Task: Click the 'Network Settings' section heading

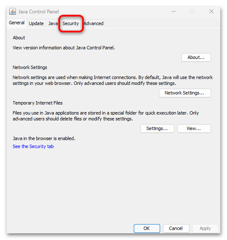Action: [30, 67]
